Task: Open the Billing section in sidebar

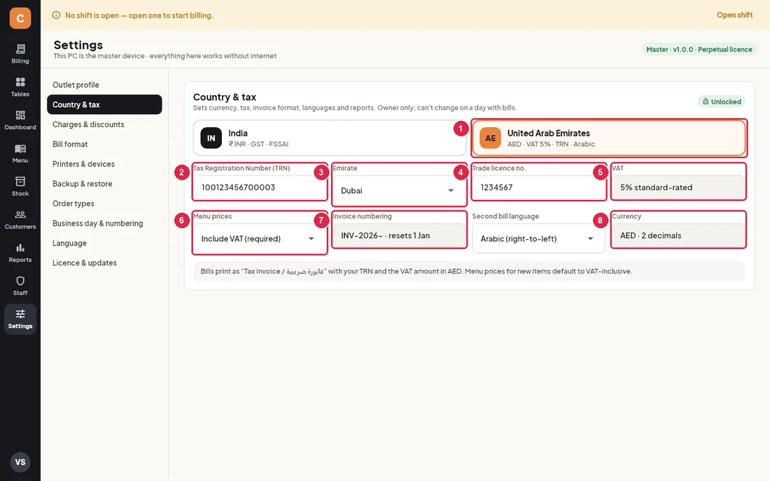Action: coord(20,54)
